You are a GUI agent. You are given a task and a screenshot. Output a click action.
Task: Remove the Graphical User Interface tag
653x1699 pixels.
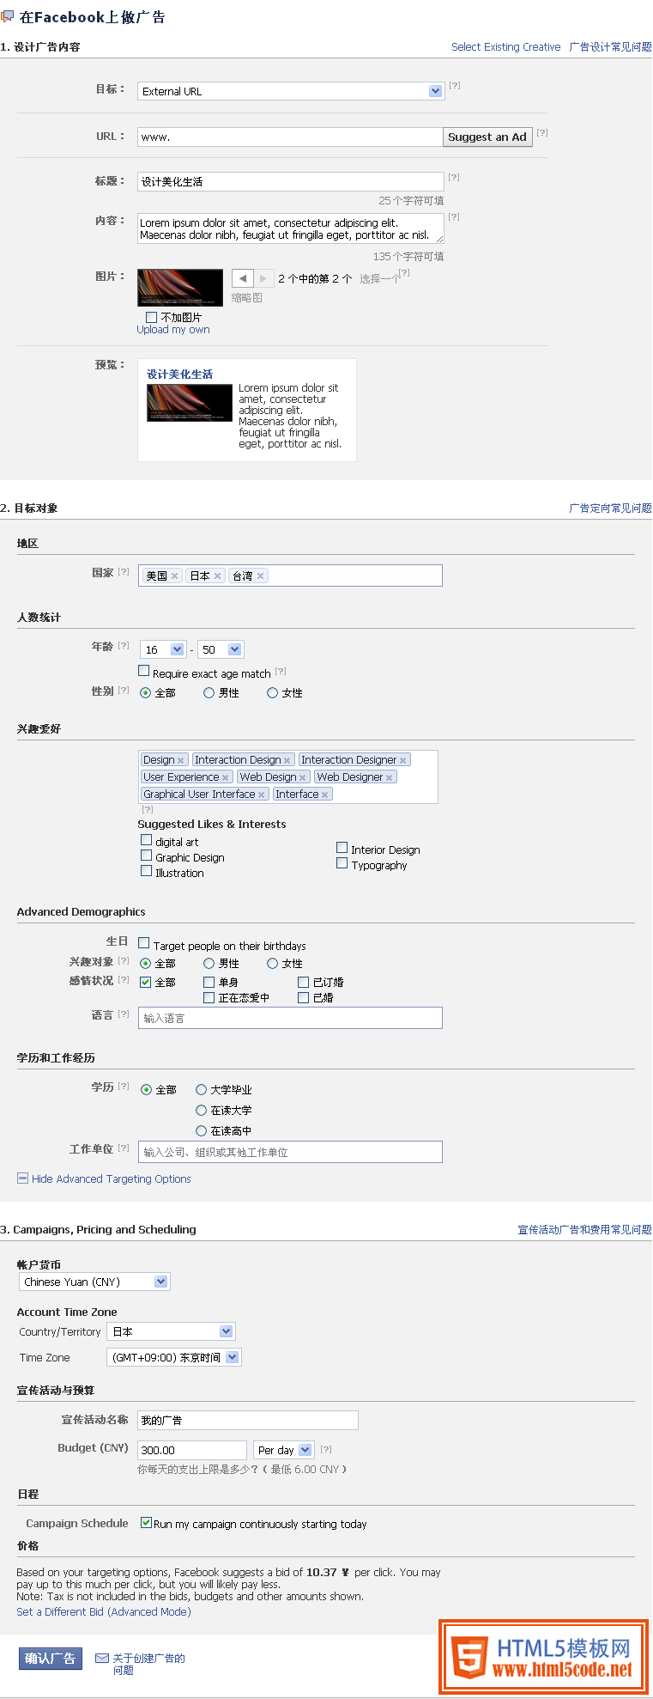coord(262,795)
